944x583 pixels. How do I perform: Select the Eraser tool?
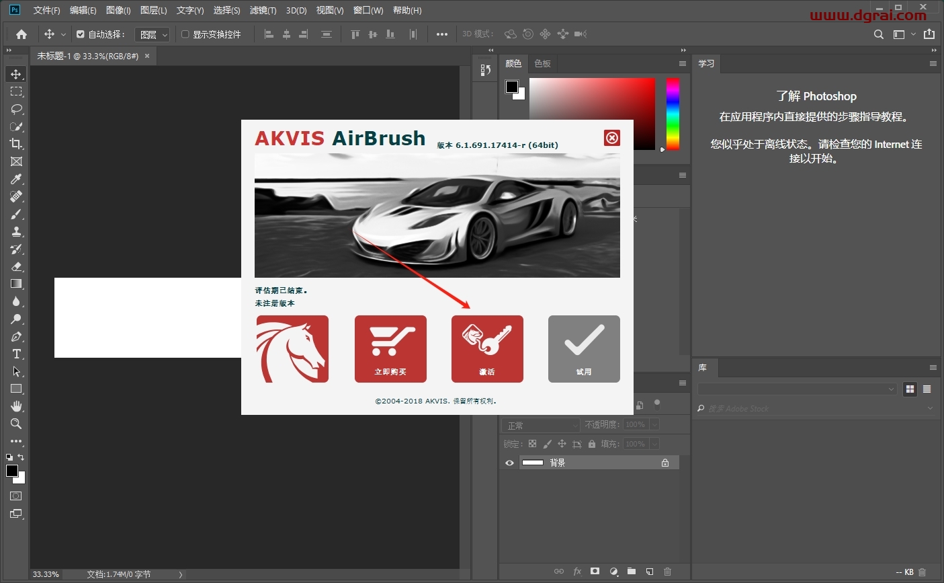16,266
